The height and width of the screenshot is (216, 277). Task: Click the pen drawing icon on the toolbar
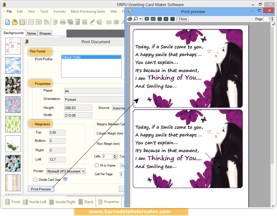point(92,22)
